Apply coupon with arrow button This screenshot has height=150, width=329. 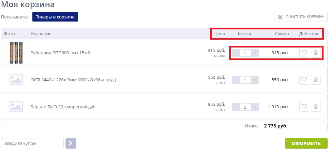pos(71,143)
